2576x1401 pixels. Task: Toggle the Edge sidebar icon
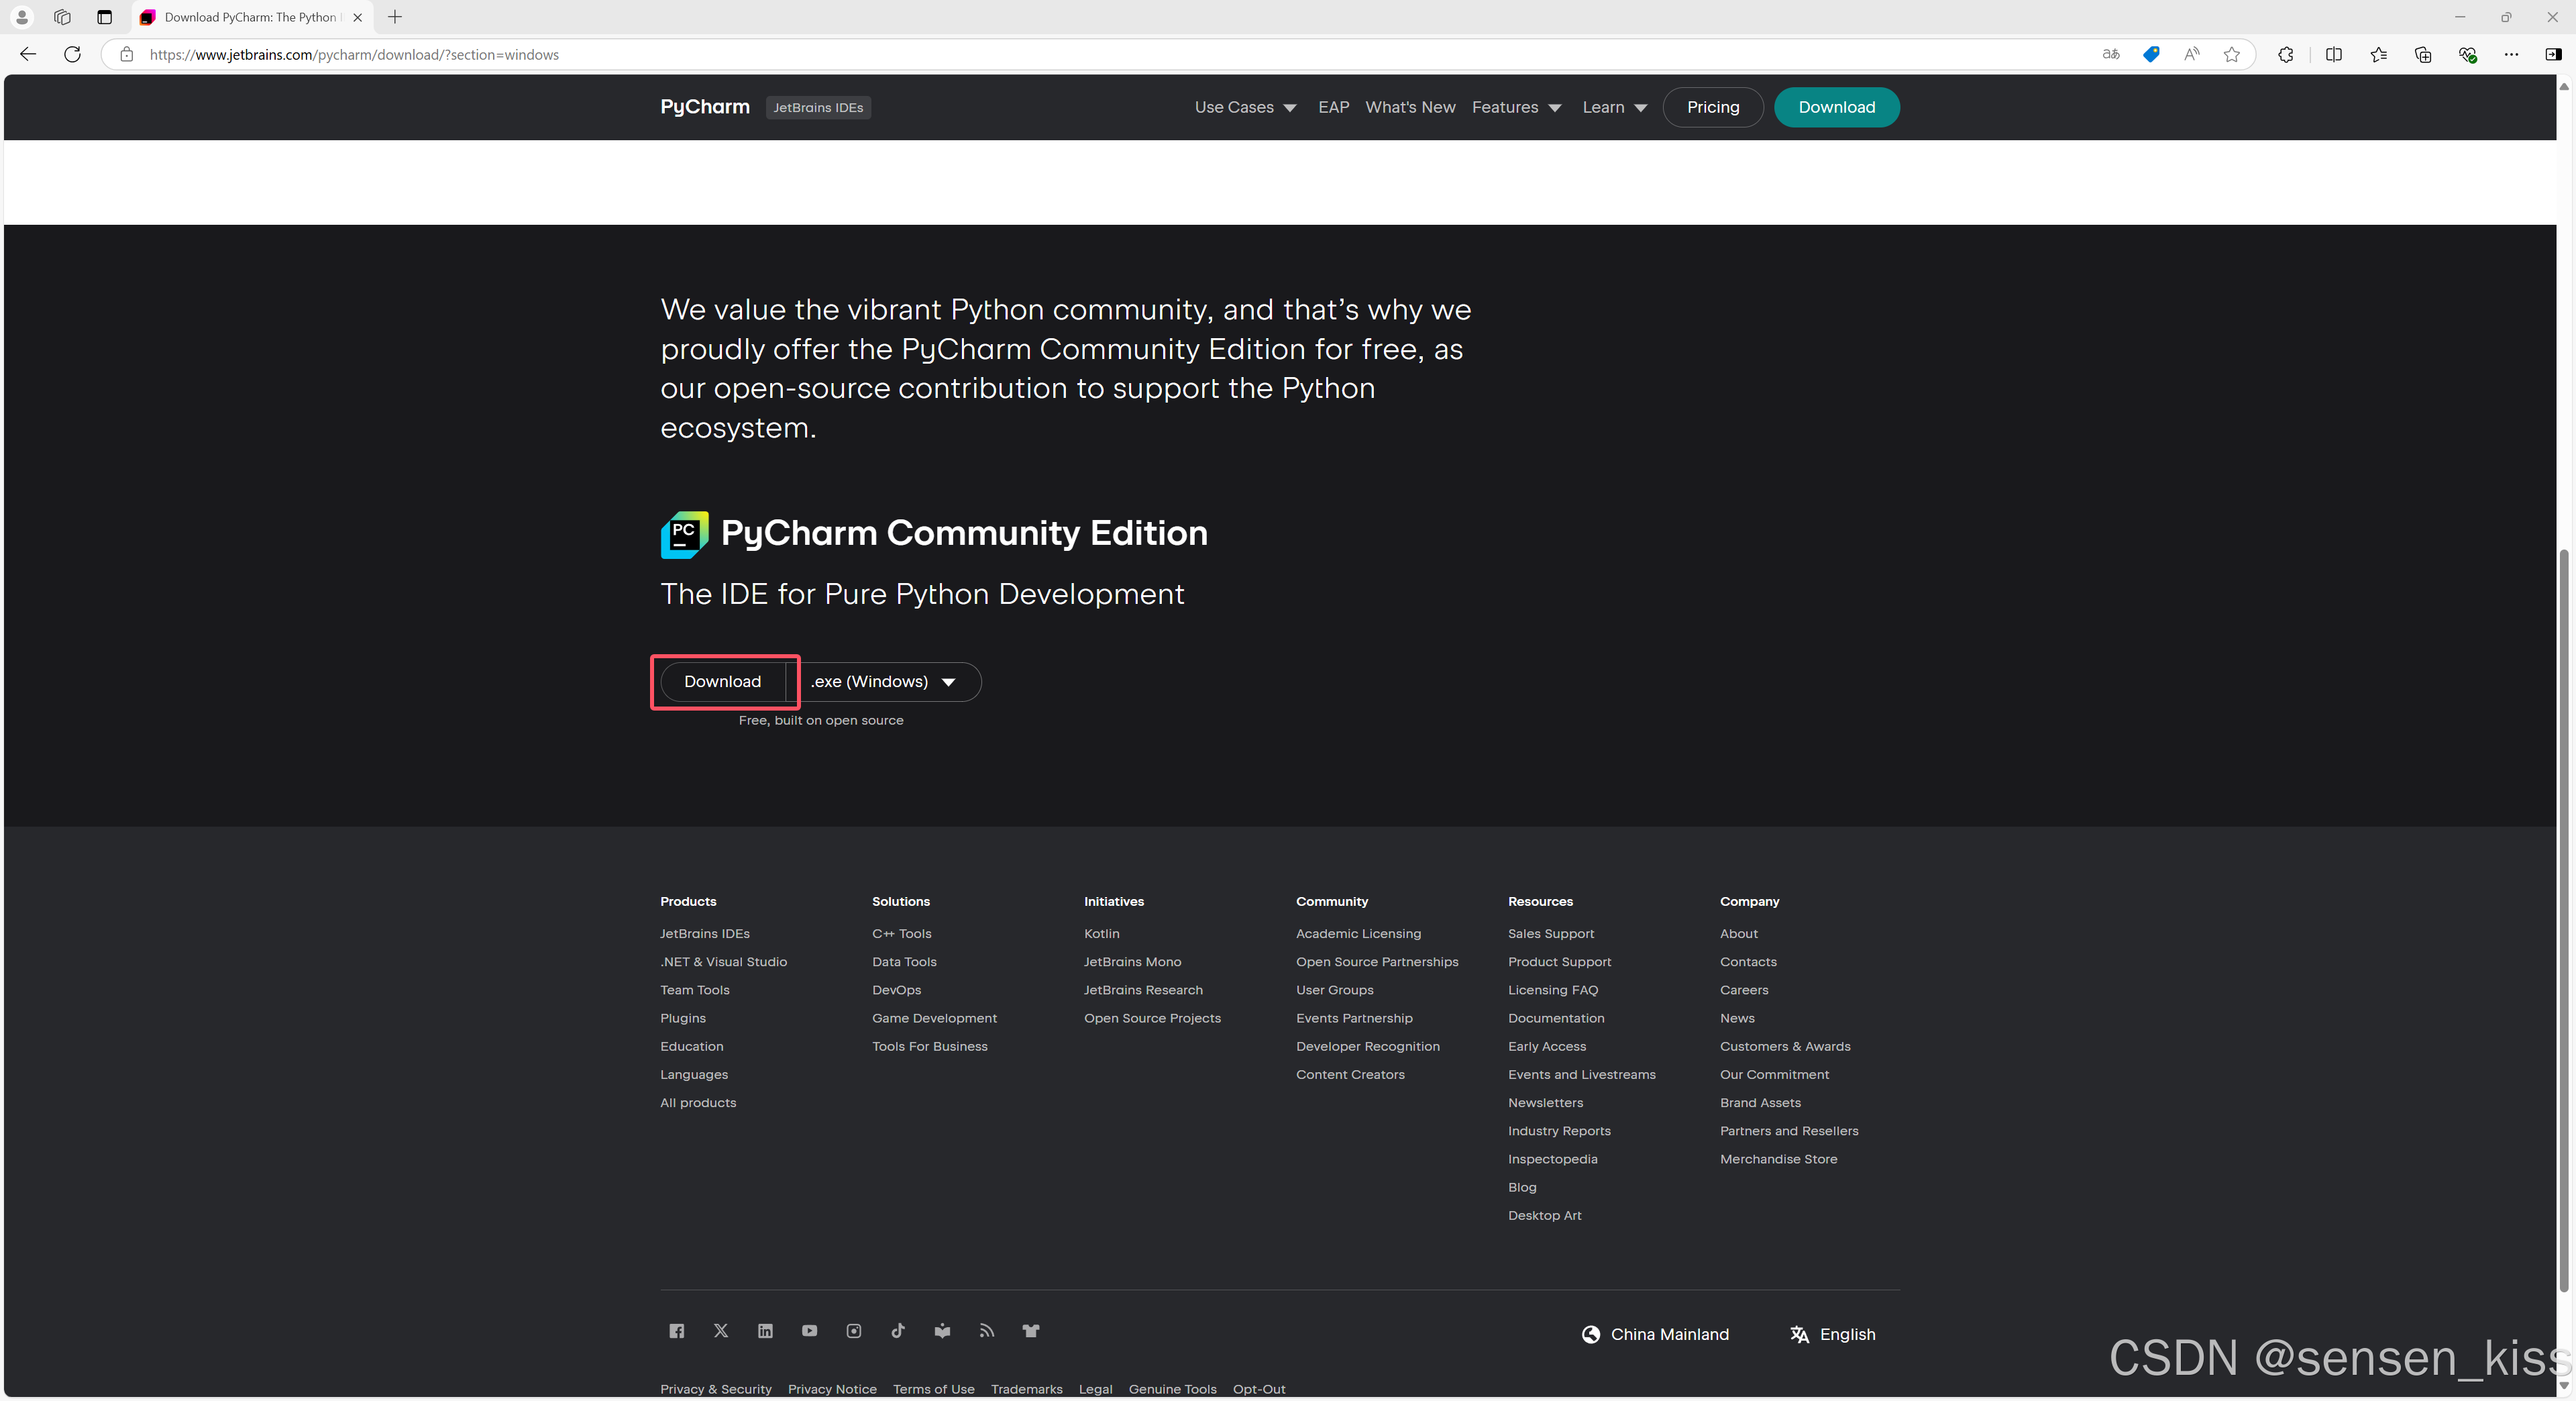click(2553, 54)
